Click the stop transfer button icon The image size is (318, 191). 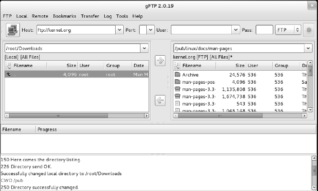click(x=309, y=30)
